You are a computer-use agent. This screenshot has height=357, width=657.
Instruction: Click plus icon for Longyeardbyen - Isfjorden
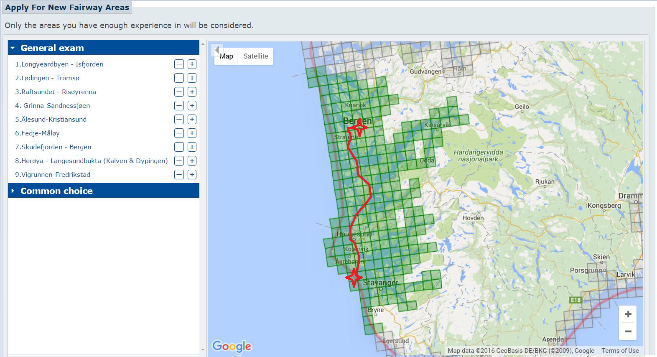coord(192,64)
